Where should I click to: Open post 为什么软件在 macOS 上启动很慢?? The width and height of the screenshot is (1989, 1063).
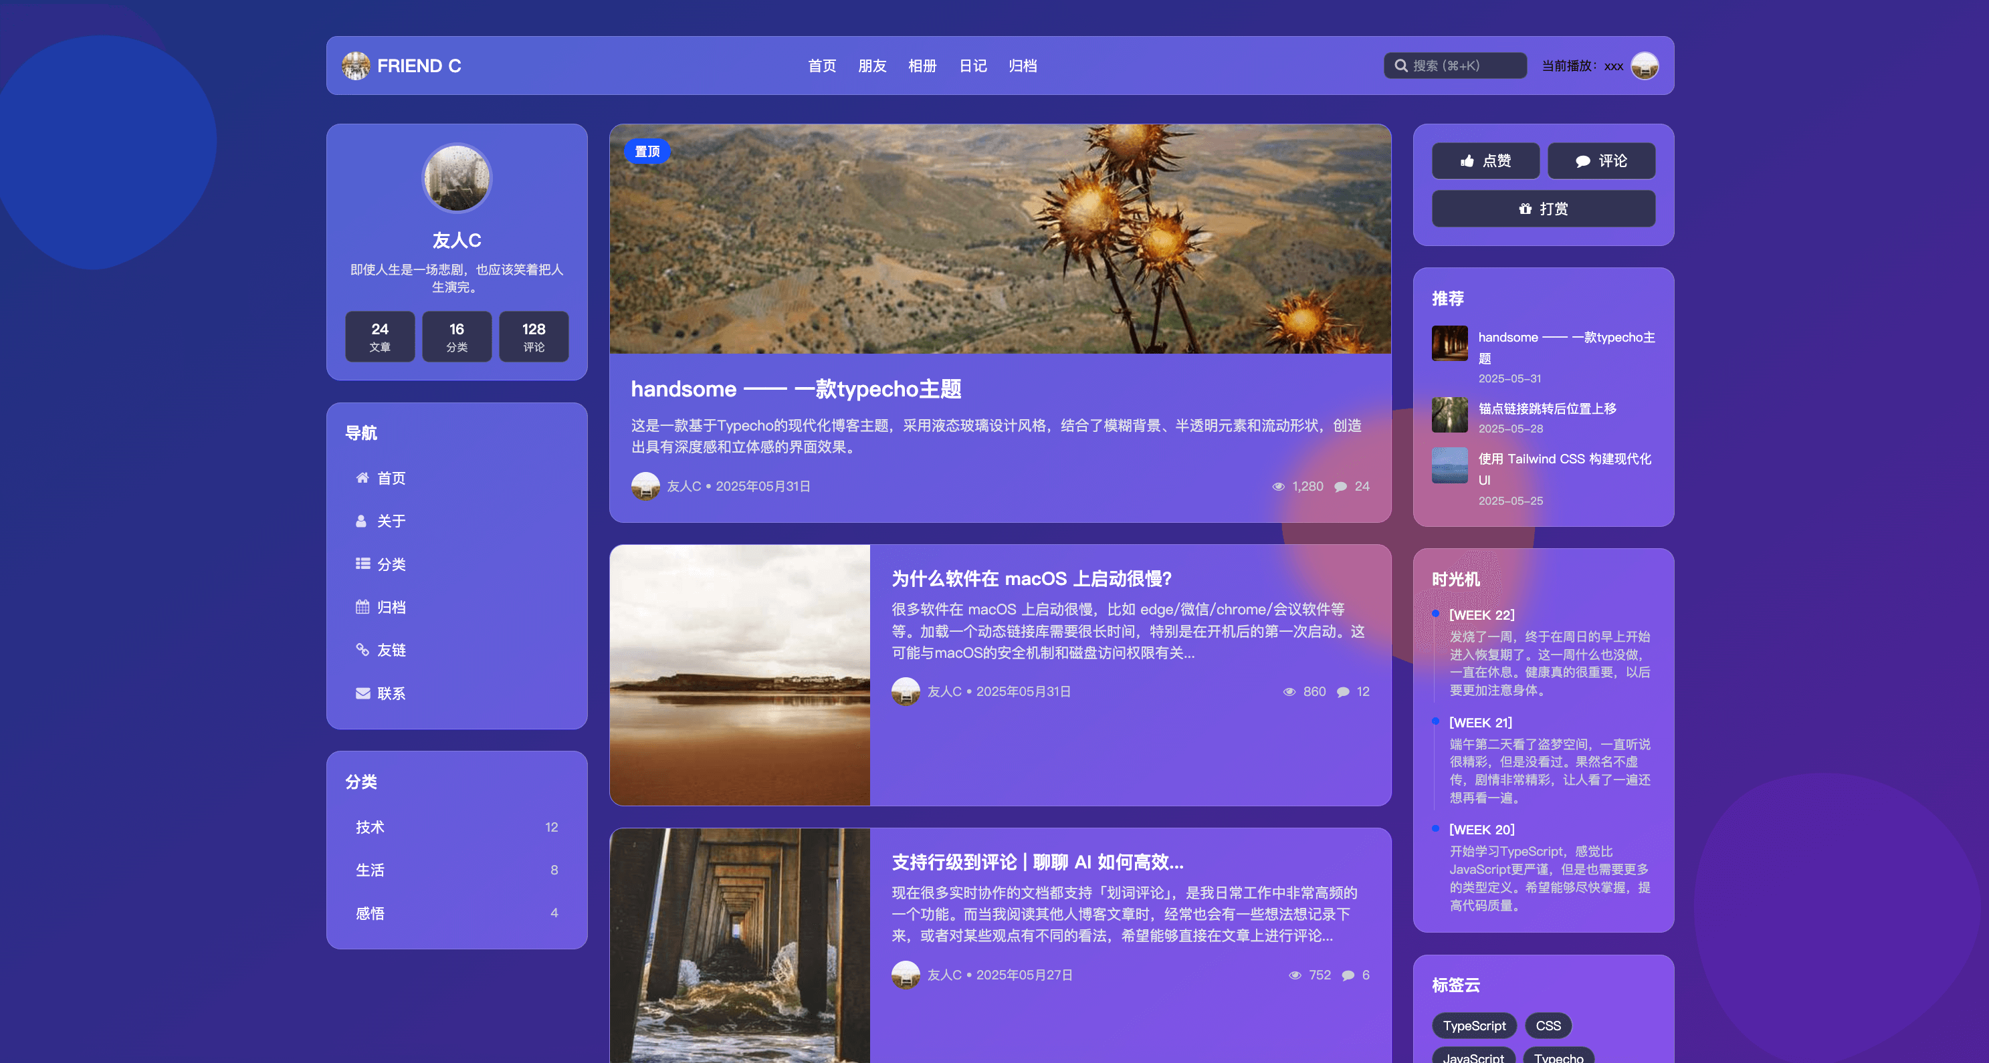point(1031,579)
